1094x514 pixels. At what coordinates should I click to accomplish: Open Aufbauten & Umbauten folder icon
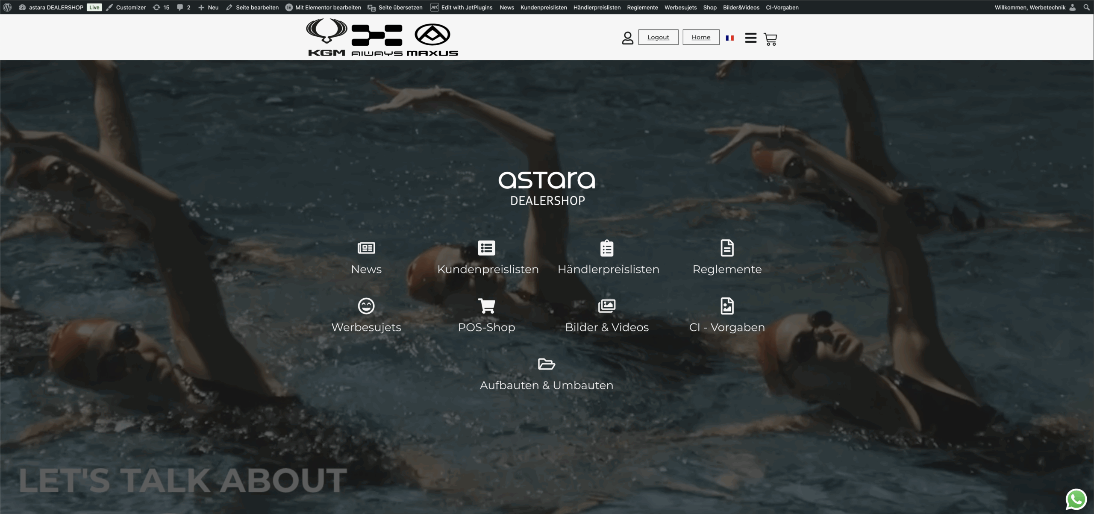[x=546, y=364]
